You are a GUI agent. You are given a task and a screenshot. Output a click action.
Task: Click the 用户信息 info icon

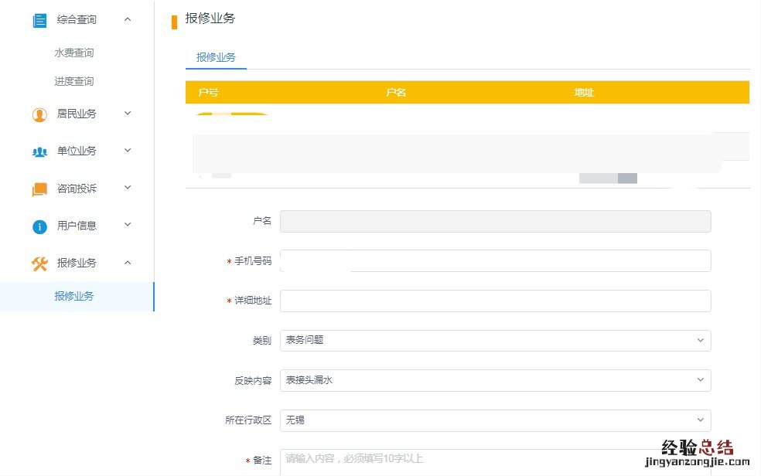39,226
